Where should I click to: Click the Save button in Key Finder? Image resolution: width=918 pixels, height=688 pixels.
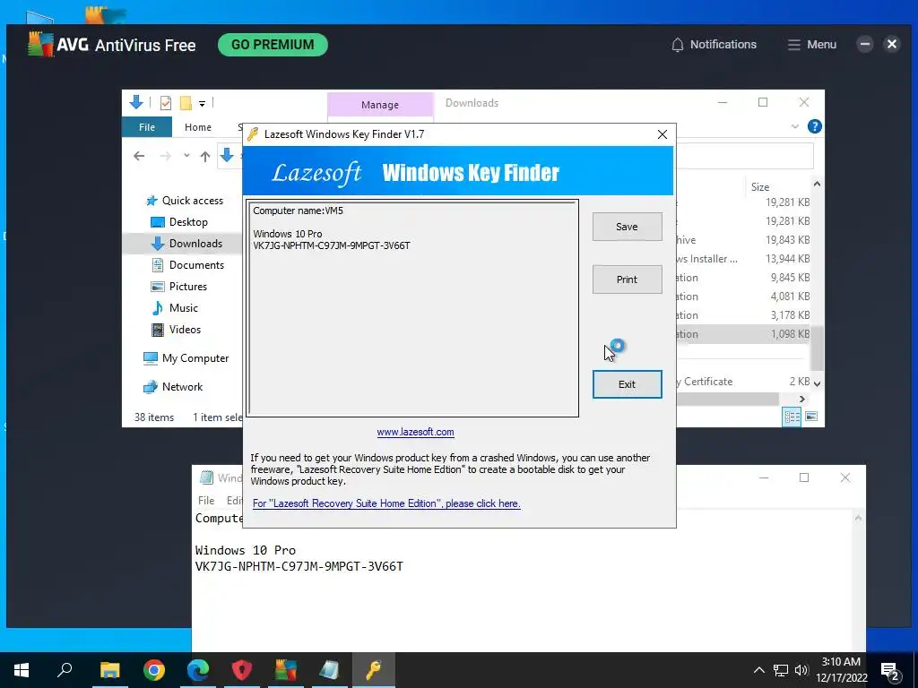click(627, 227)
